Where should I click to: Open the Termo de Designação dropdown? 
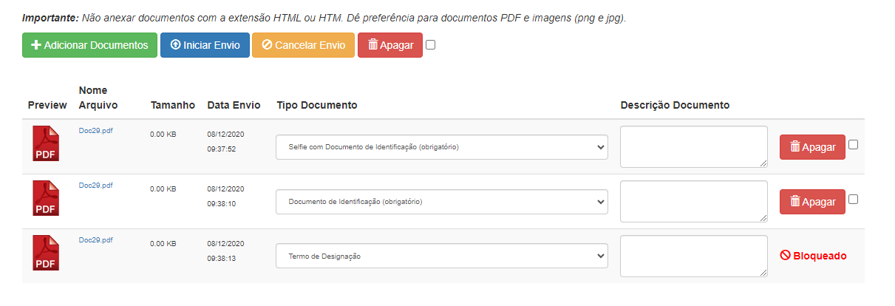click(x=441, y=256)
